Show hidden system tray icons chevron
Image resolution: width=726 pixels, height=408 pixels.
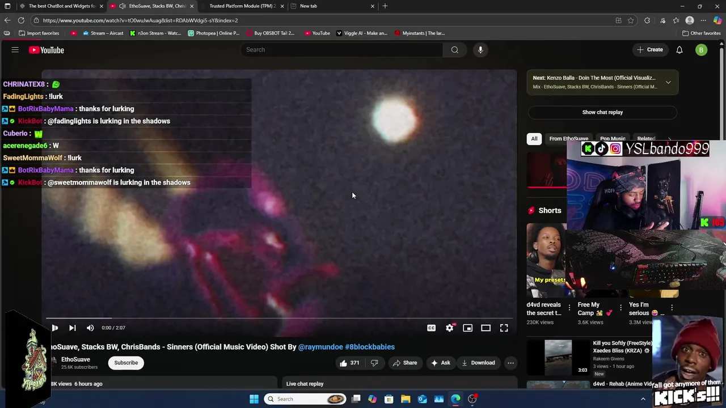pyautogui.click(x=643, y=399)
